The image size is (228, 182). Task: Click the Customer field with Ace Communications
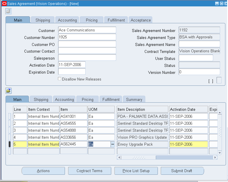87,30
